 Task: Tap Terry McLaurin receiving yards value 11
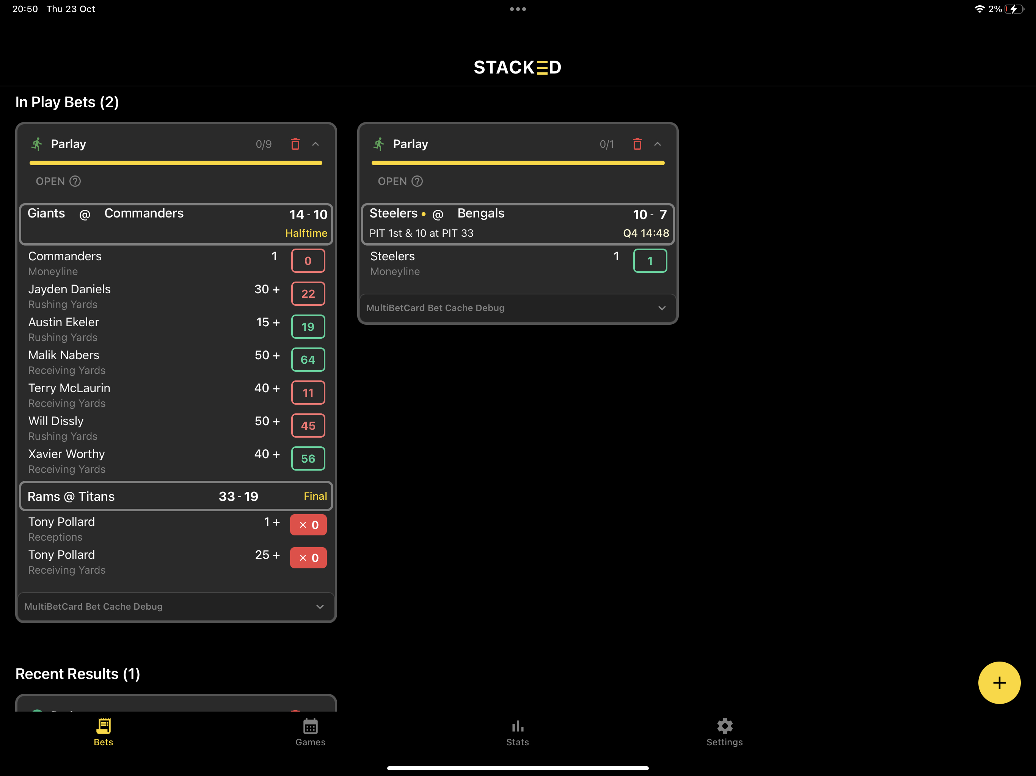pos(308,393)
